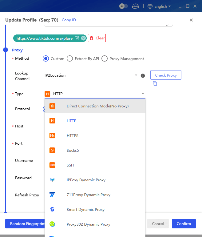Open the English language dropdown
Viewport: 202px width, 237px height.
[x=159, y=6]
